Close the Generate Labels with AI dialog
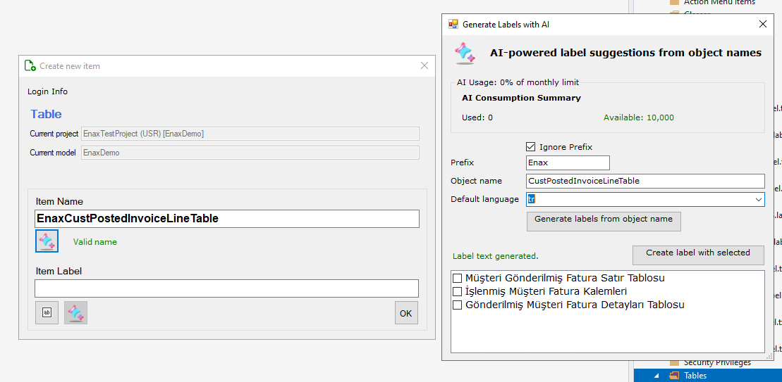The width and height of the screenshot is (782, 382). coord(762,24)
